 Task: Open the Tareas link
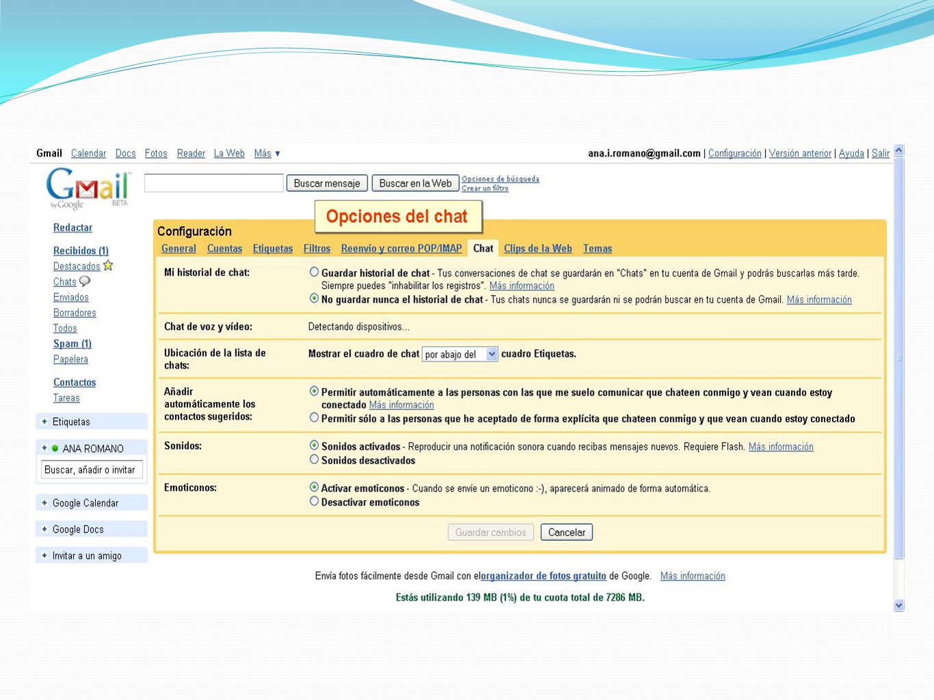tap(66, 398)
